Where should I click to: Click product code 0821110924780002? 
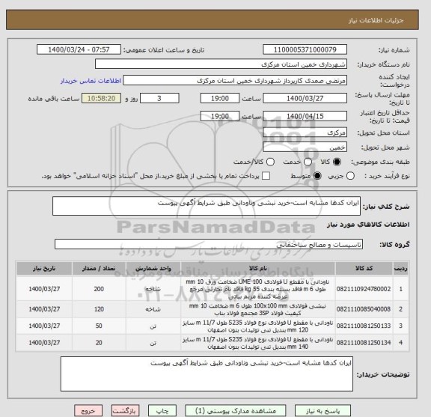[x=364, y=289]
